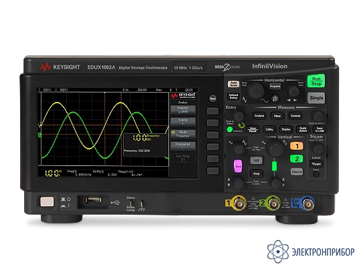Click the Math position knob below Math key
This screenshot has width=361, height=270.
pyautogui.click(x=239, y=183)
